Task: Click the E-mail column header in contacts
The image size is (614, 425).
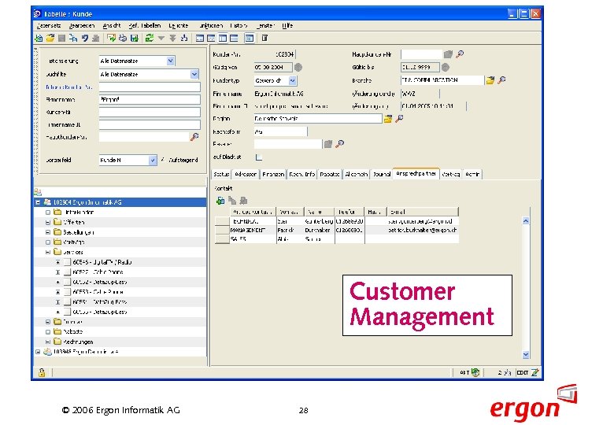Action: coord(423,213)
